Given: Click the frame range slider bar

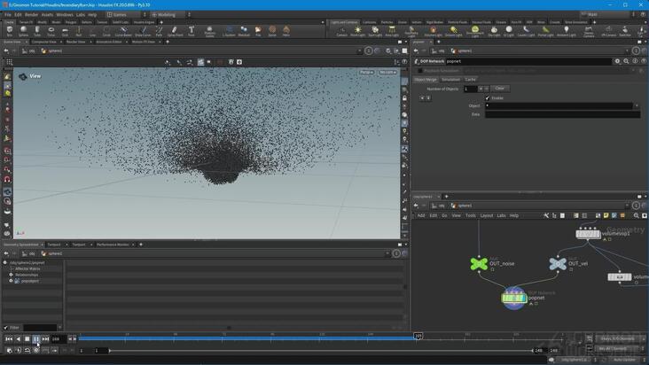Looking at the screenshot, I should [321, 351].
